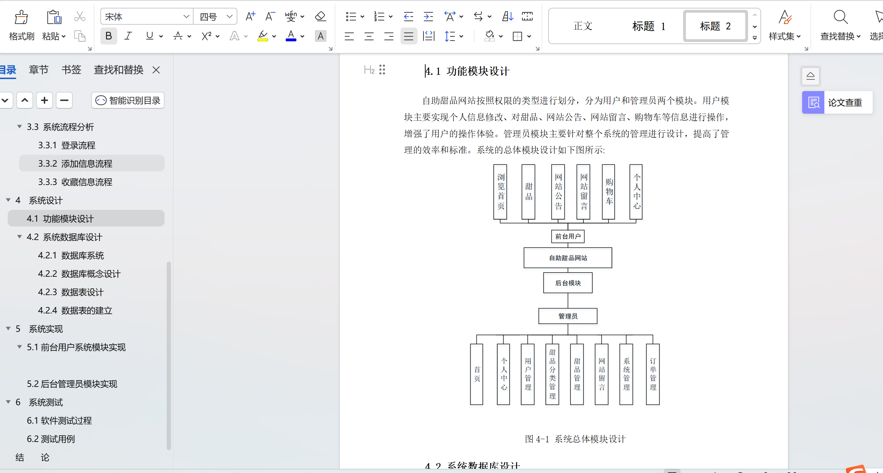The width and height of the screenshot is (883, 473).
Task: Increase font size with A+ icon
Action: tap(250, 16)
